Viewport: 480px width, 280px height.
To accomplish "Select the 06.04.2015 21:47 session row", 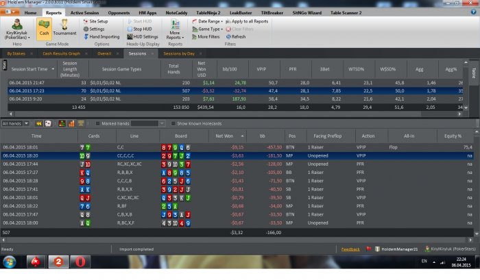I will pyautogui.click(x=235, y=83).
